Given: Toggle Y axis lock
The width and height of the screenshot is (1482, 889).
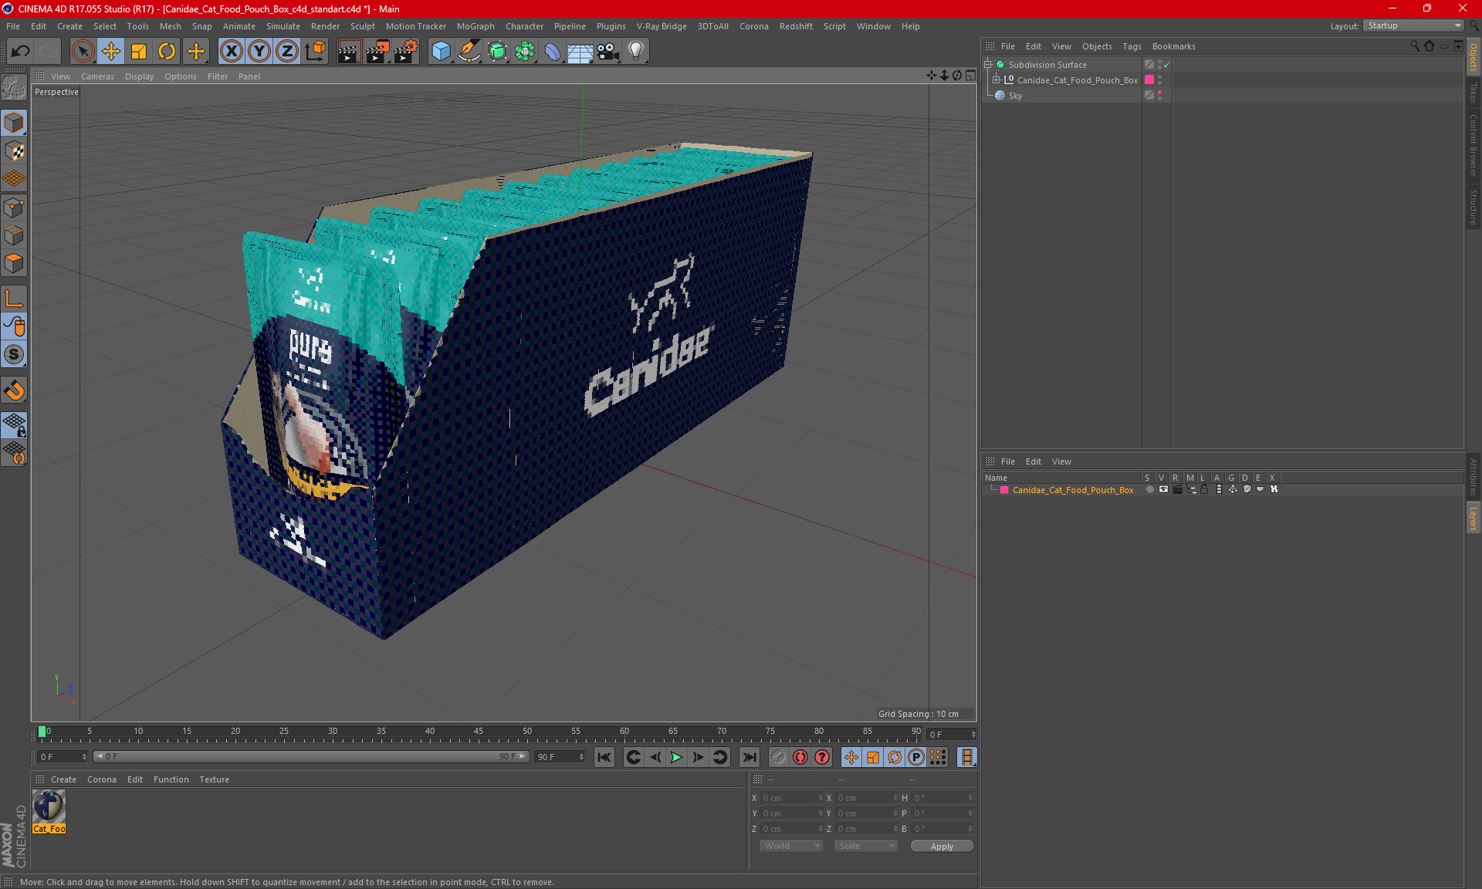Looking at the screenshot, I should click(259, 52).
